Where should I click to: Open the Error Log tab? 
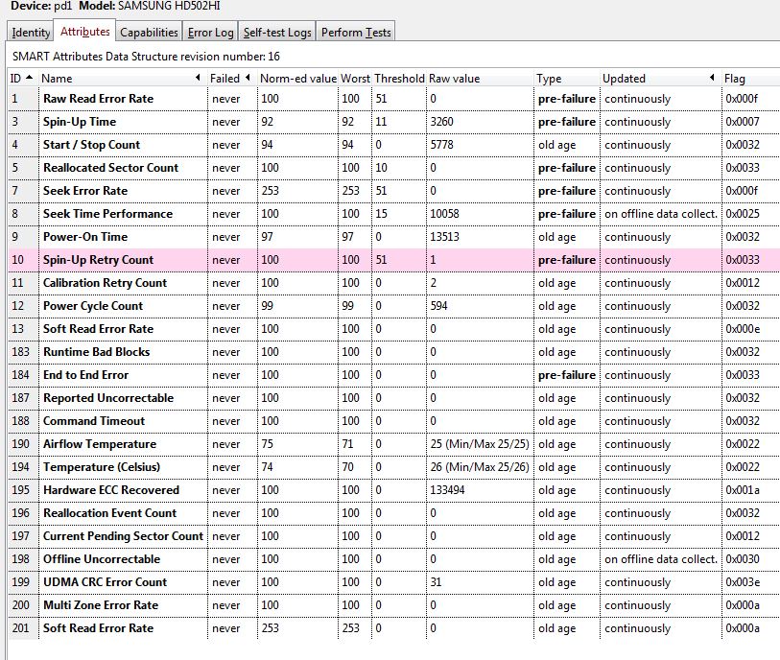[210, 32]
